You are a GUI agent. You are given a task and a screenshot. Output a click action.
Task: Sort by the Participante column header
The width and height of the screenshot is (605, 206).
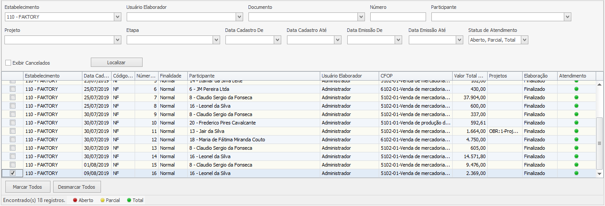[x=253, y=76]
